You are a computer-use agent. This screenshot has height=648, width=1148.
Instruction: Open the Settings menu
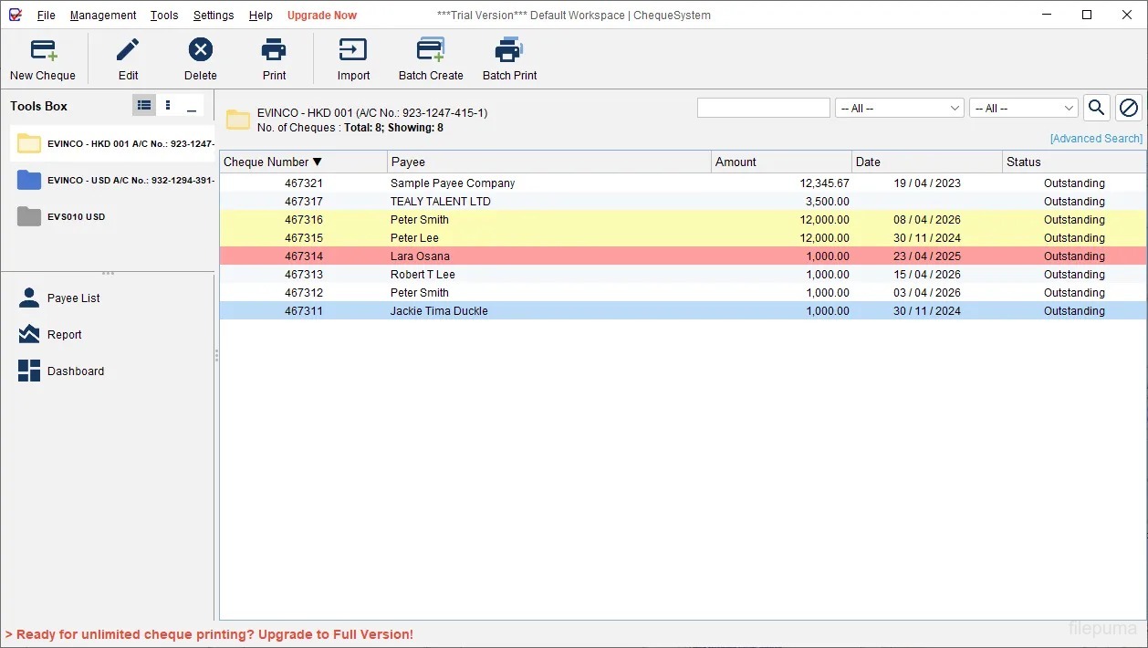pyautogui.click(x=214, y=16)
